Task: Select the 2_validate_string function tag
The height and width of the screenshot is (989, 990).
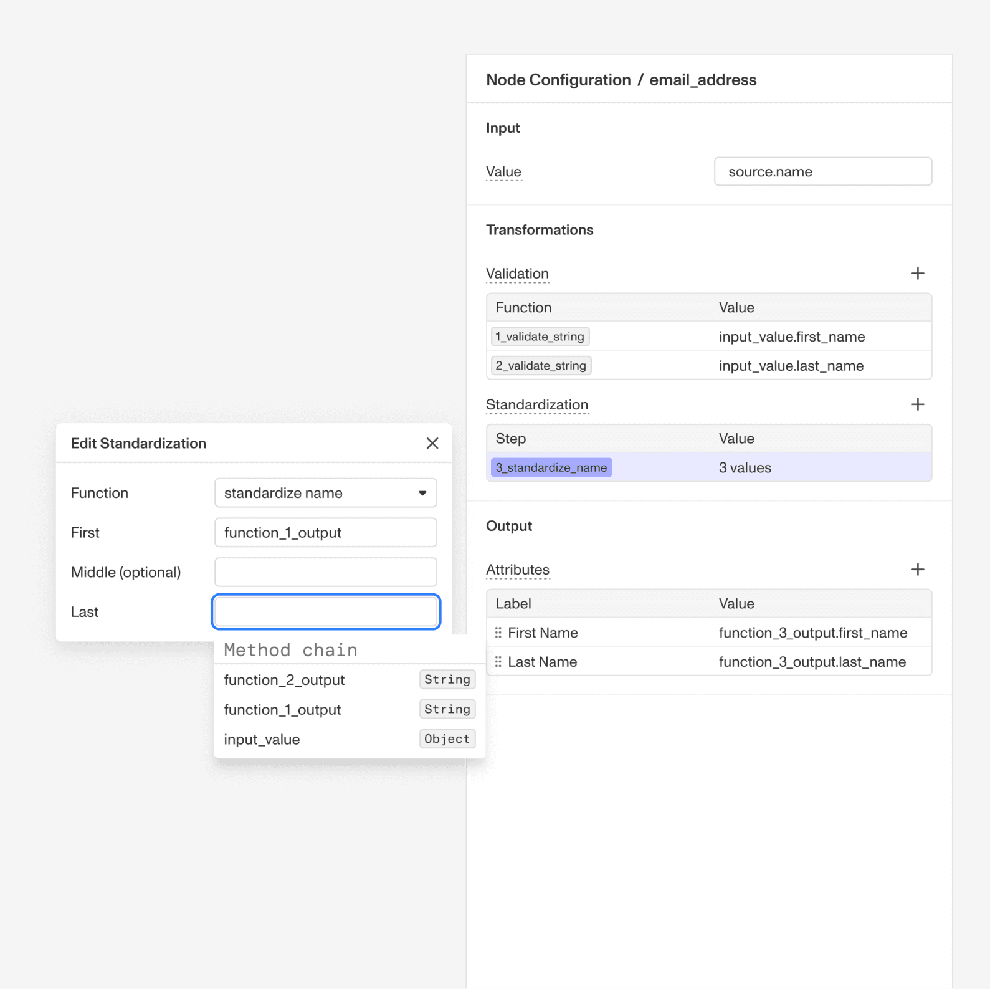Action: [x=541, y=366]
